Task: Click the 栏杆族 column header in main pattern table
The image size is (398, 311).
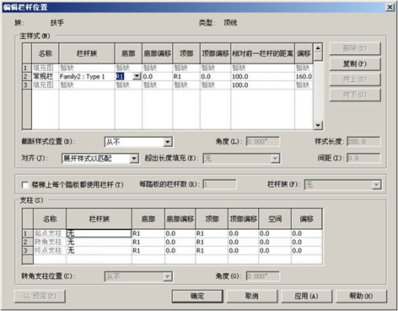Action: 87,53
